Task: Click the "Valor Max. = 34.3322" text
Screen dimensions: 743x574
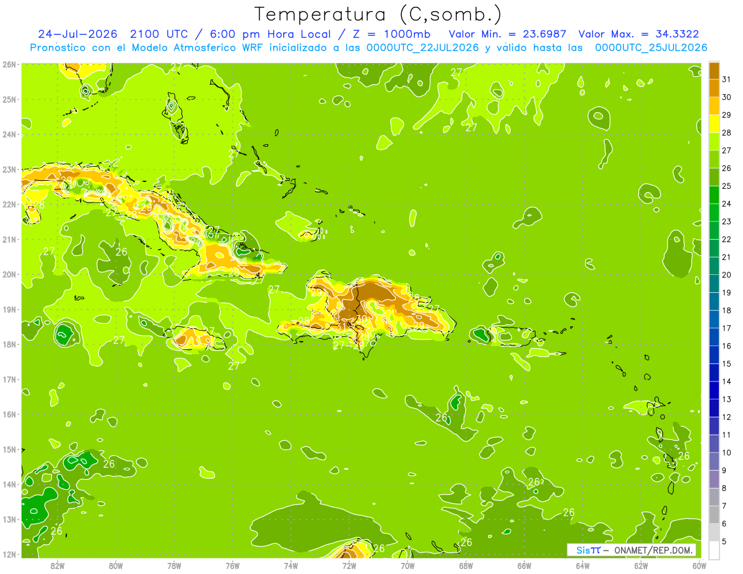Action: click(639, 34)
